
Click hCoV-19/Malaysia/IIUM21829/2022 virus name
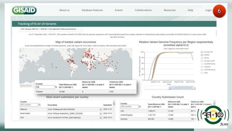tap(61, 110)
